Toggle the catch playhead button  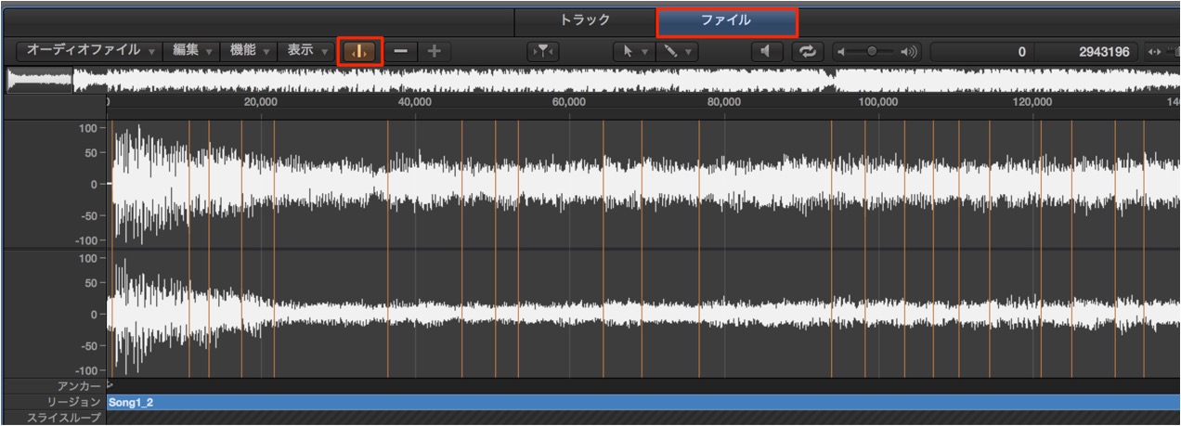click(x=542, y=52)
